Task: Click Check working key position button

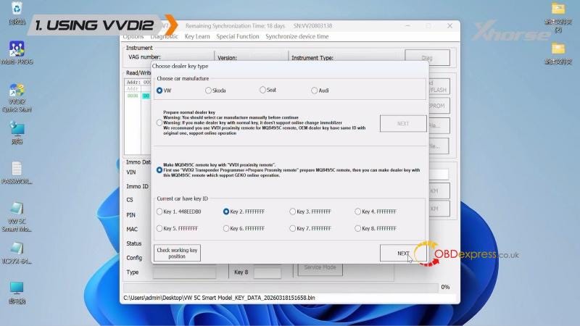Action: pyautogui.click(x=177, y=253)
